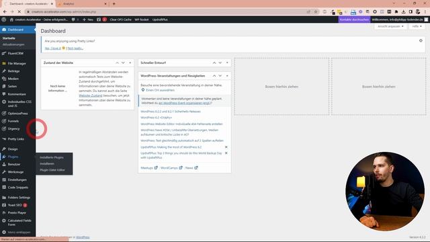Open the Meetups link

tap(149, 167)
